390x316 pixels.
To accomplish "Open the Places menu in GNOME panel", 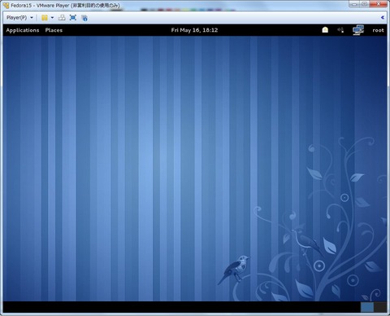I will (54, 30).
